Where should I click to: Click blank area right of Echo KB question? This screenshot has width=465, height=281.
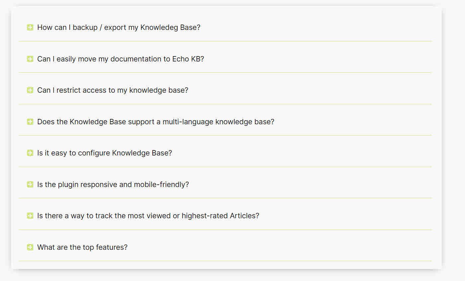(317, 59)
